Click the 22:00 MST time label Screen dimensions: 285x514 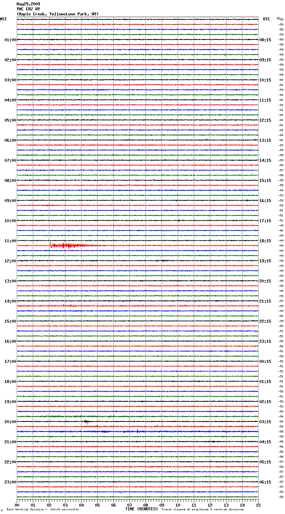[x=10, y=462]
